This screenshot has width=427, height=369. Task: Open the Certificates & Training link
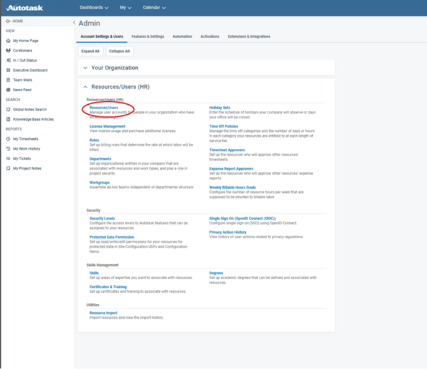108,287
